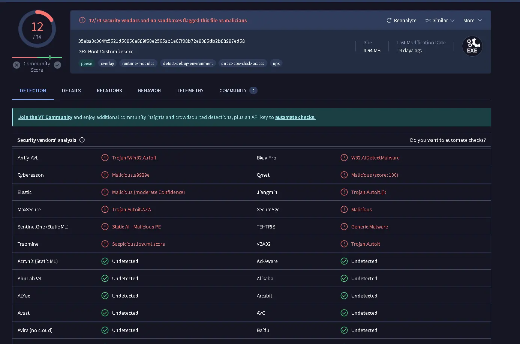This screenshot has height=344, width=520.
Task: Open the More dropdown menu
Action: pos(472,20)
